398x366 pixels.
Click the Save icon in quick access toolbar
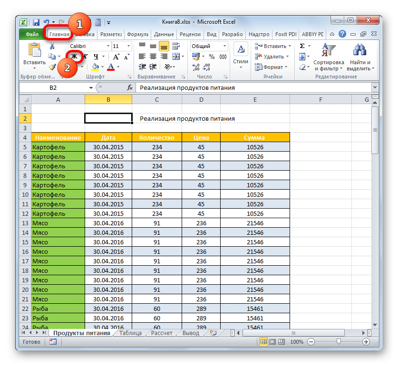tap(36, 22)
